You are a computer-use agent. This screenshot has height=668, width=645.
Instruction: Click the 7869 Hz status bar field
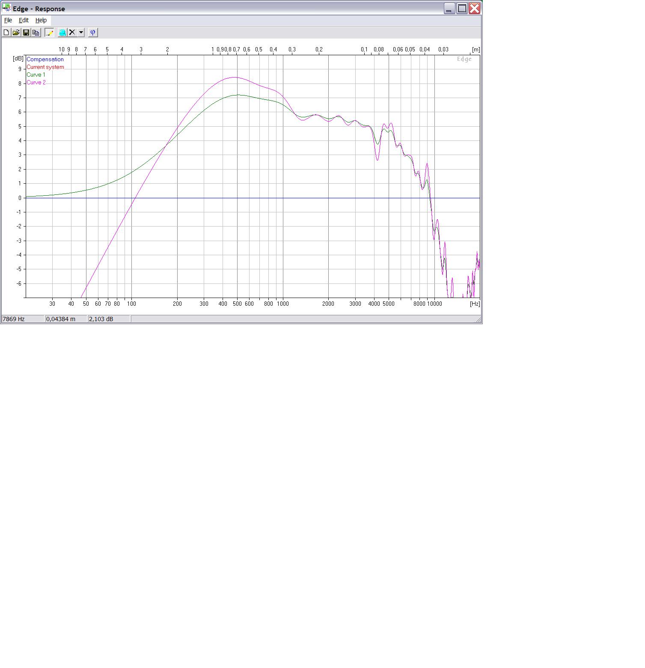23,319
